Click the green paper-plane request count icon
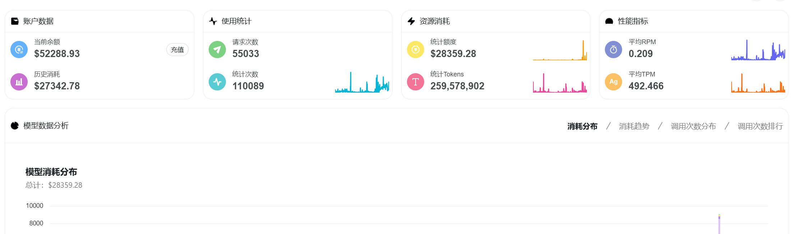The height and width of the screenshot is (234, 792). 217,50
